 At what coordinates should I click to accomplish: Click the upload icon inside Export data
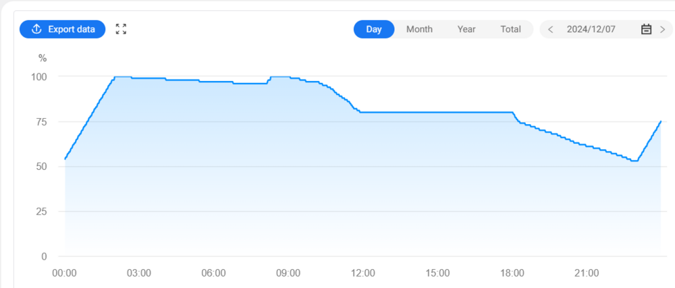(37, 29)
